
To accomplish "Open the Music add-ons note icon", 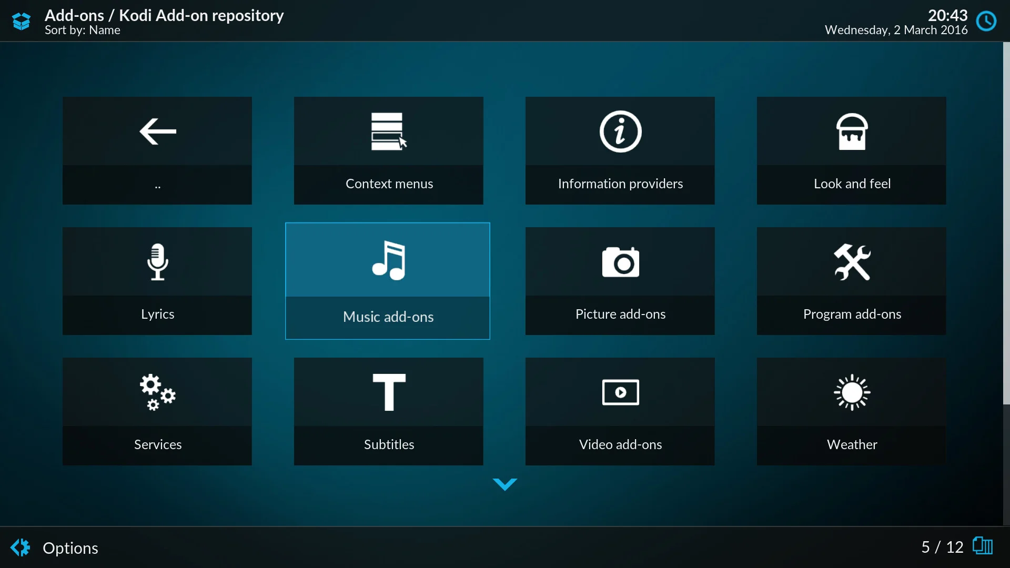I will [389, 261].
